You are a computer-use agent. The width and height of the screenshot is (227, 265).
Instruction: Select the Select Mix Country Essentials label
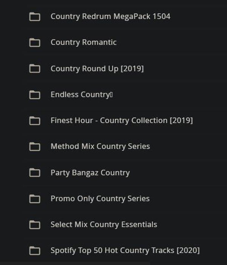104,225
